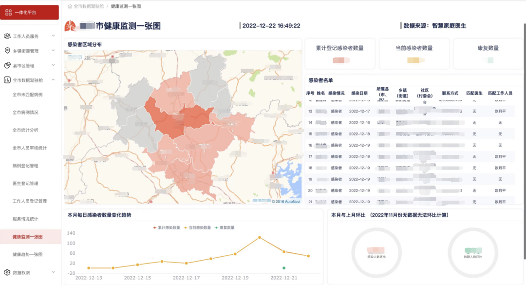The width and height of the screenshot is (526, 285).
Task: Click the 数据权限 gear icon
Action: [7, 272]
